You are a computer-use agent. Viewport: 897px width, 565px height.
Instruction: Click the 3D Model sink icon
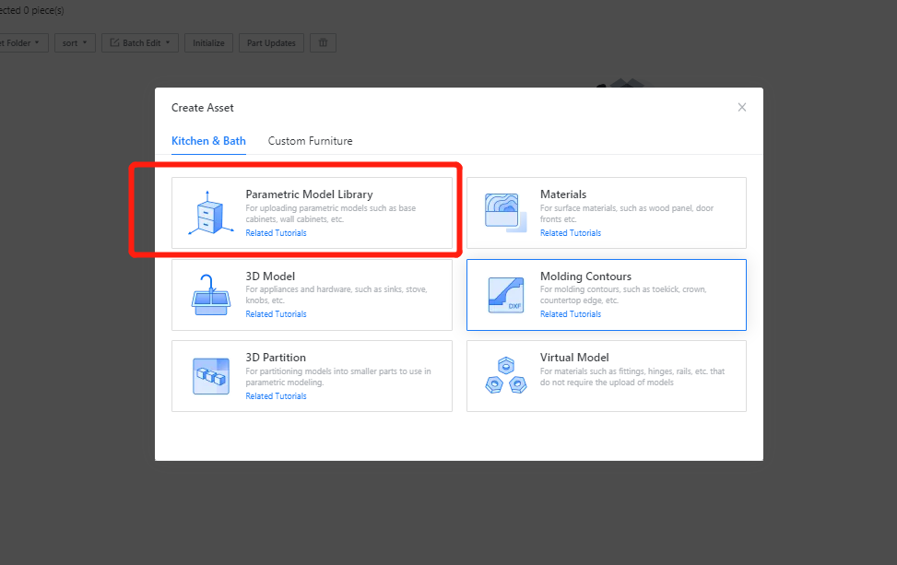210,295
